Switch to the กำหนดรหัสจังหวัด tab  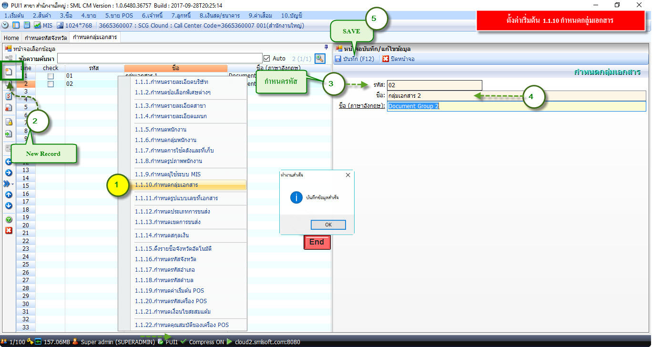pyautogui.click(x=46, y=38)
